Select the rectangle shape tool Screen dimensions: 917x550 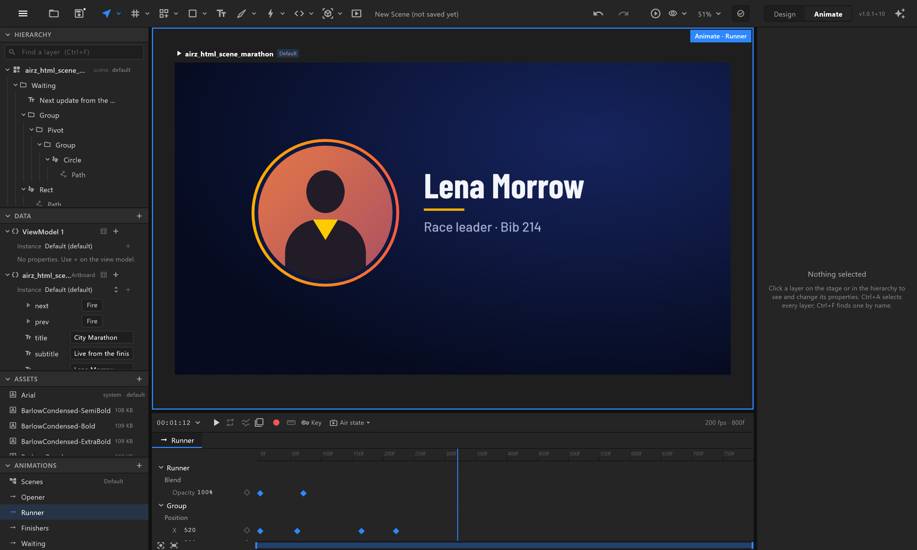click(192, 14)
